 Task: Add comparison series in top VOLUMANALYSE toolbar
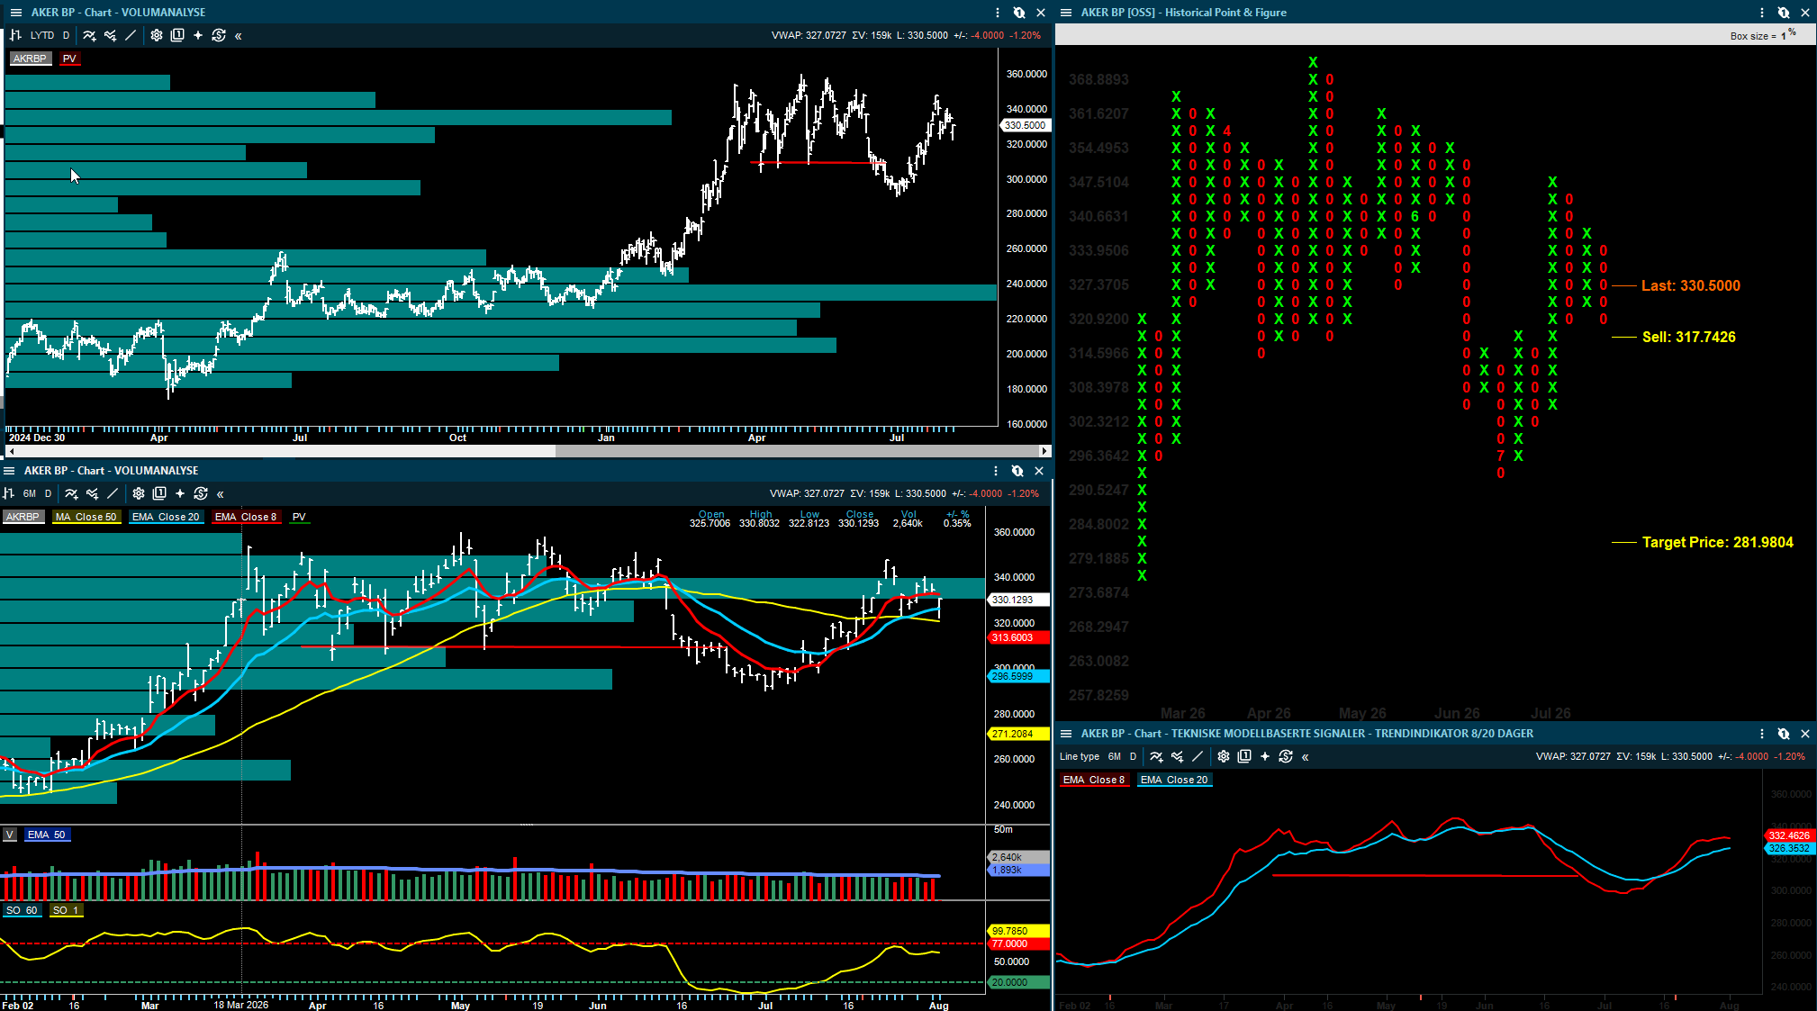(110, 35)
